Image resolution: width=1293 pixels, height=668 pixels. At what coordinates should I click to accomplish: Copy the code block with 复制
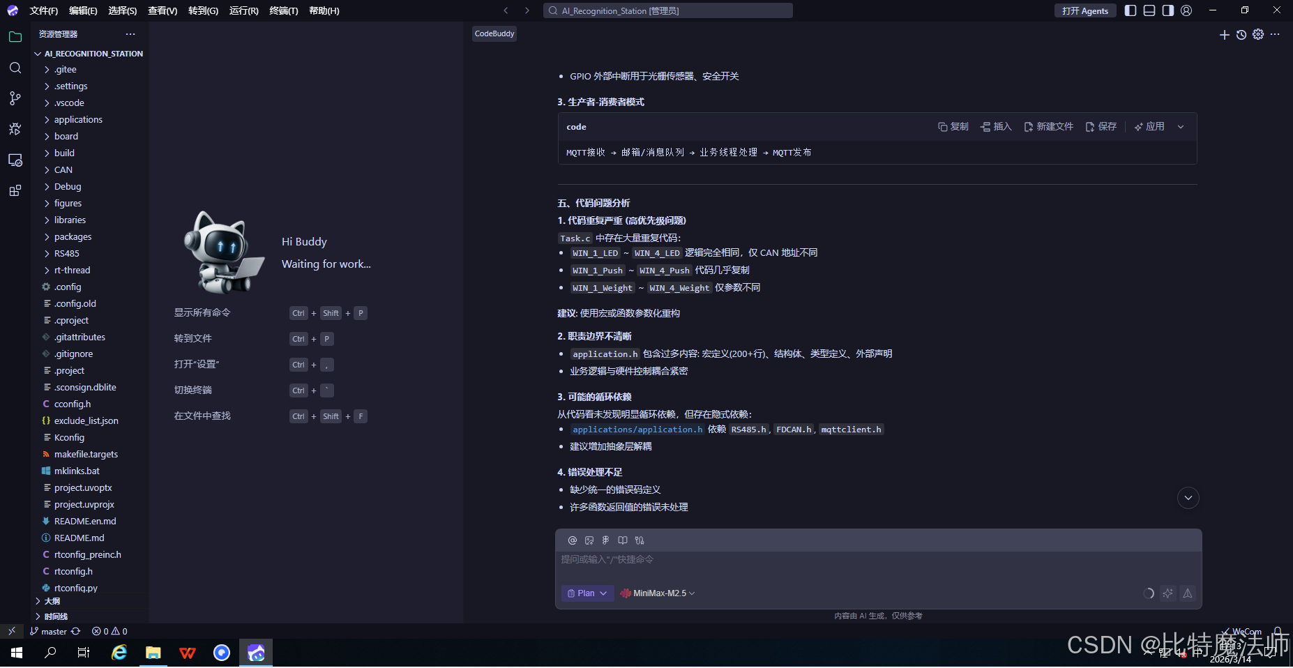click(953, 126)
